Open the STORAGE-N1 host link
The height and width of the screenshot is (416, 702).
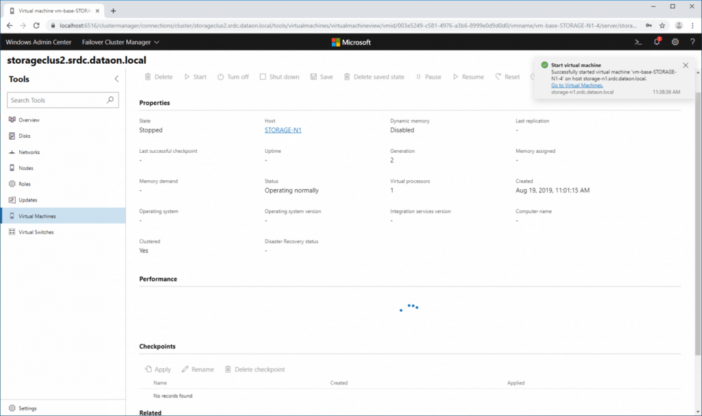[x=283, y=130]
